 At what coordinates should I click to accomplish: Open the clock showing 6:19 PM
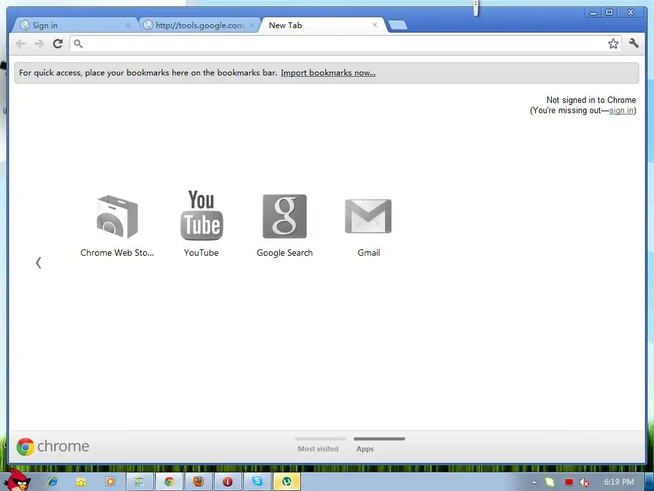[619, 482]
